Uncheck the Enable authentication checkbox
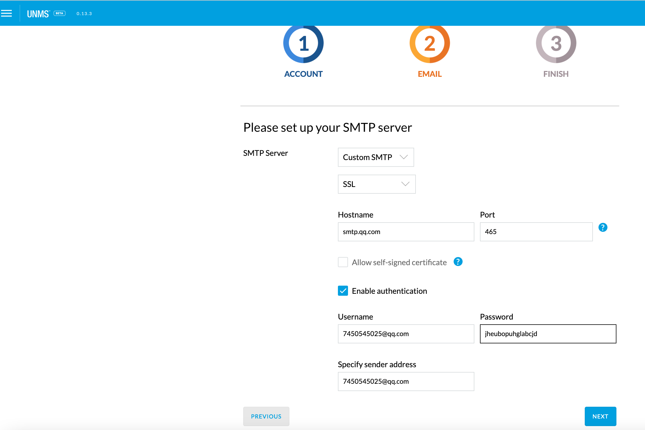The height and width of the screenshot is (430, 645). tap(343, 291)
